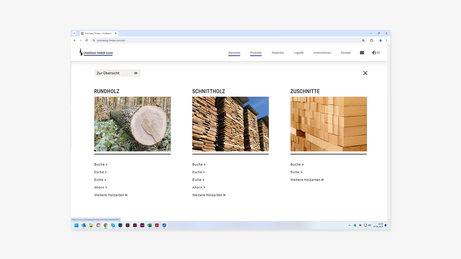Open the SCHNITTHOLZ heading link
The height and width of the screenshot is (259, 461).
click(x=209, y=91)
